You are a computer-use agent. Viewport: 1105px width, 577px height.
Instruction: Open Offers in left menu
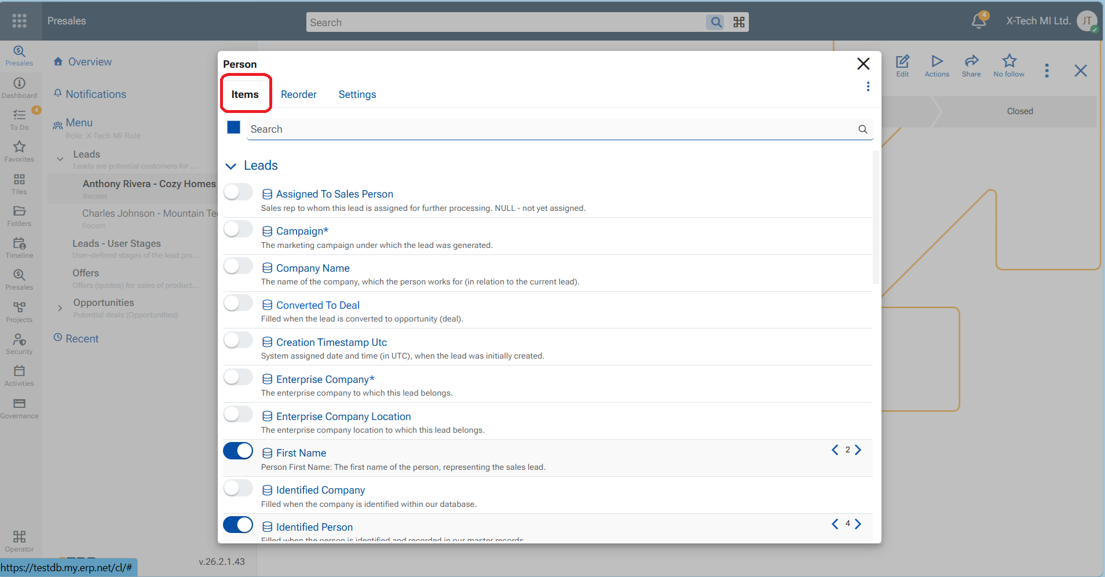click(86, 273)
